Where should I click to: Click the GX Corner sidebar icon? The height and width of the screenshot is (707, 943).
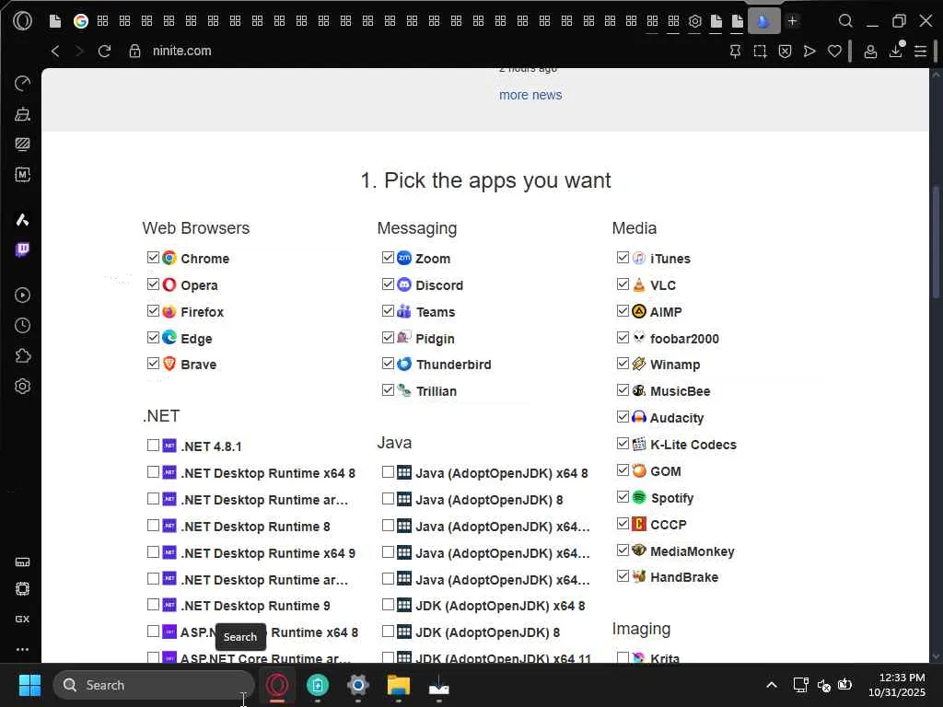pyautogui.click(x=22, y=619)
